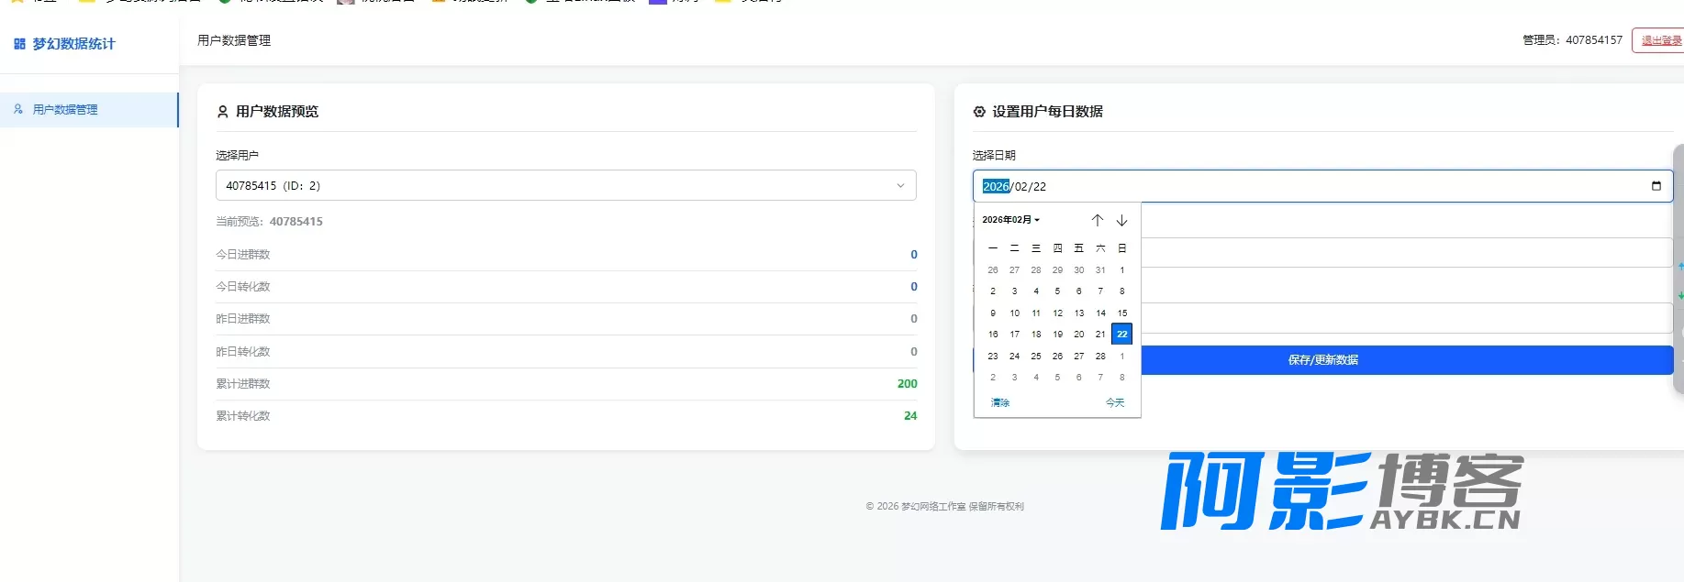The height and width of the screenshot is (582, 1684).
Task: Click the chevron arrow of user select
Action: click(900, 186)
